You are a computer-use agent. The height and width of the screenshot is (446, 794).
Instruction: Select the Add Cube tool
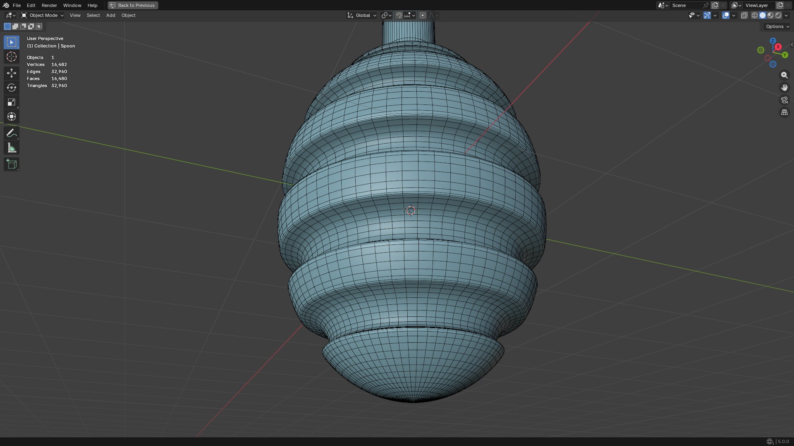[x=12, y=164]
